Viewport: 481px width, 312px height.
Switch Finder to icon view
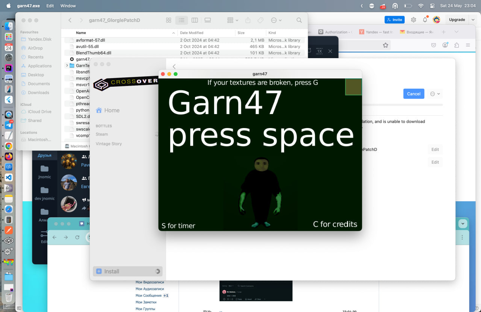pos(169,20)
